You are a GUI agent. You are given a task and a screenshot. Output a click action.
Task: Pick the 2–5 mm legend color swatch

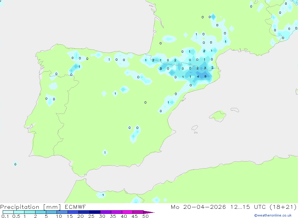(41, 212)
